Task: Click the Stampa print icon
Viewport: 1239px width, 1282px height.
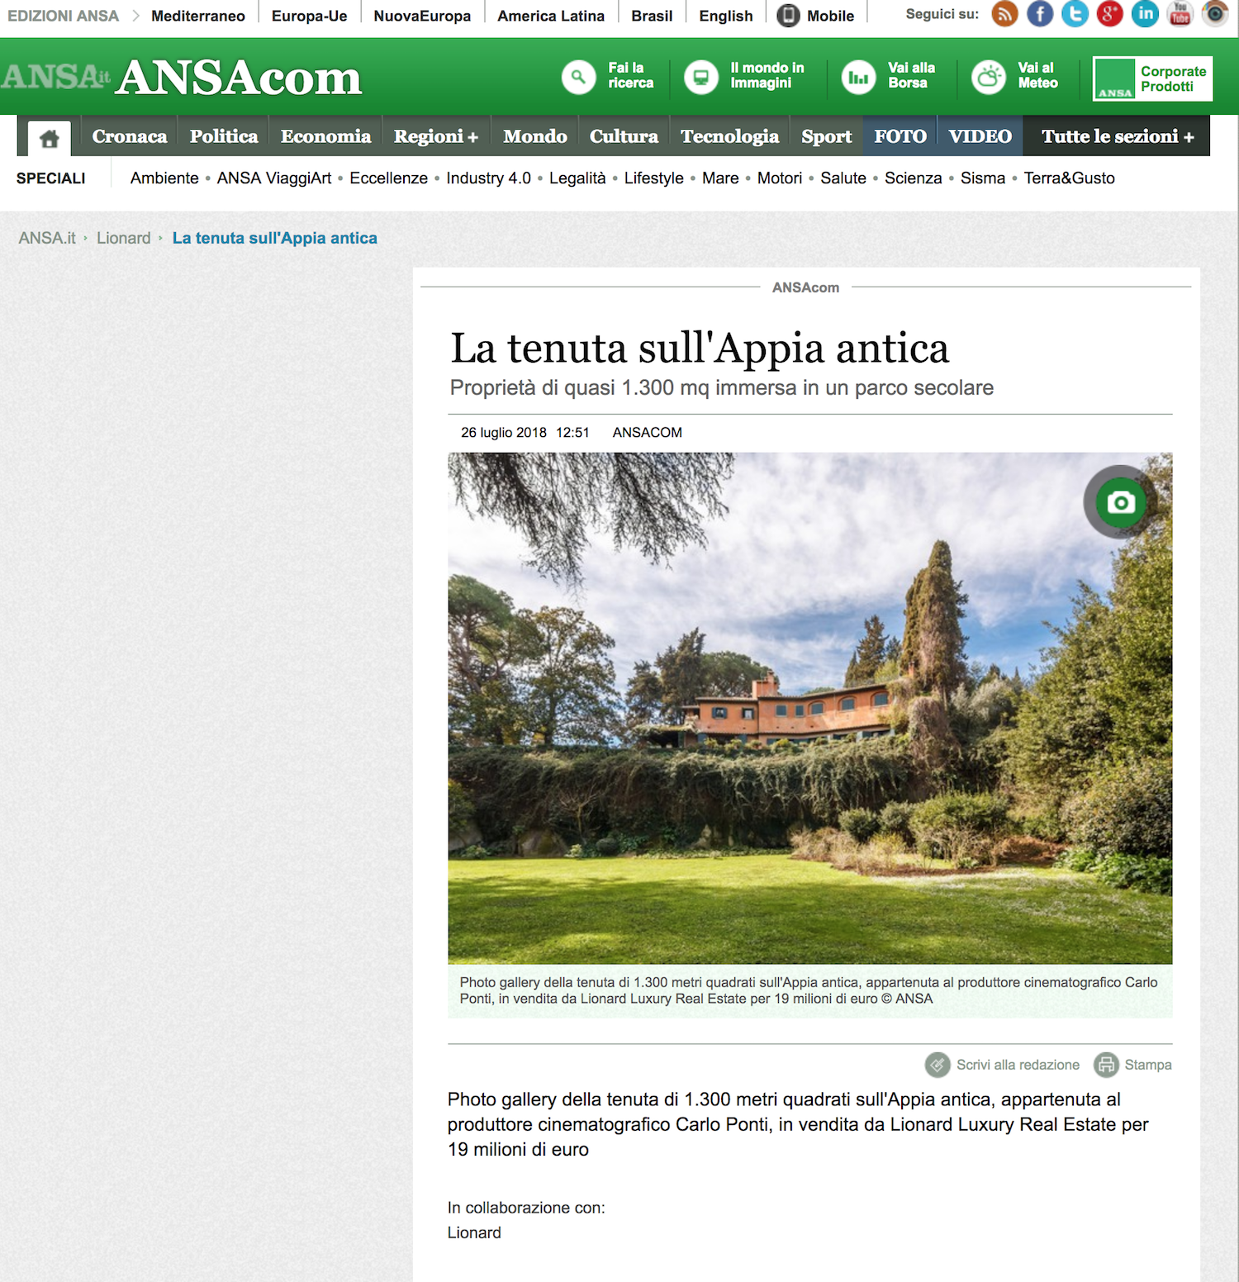Action: pos(1106,1065)
